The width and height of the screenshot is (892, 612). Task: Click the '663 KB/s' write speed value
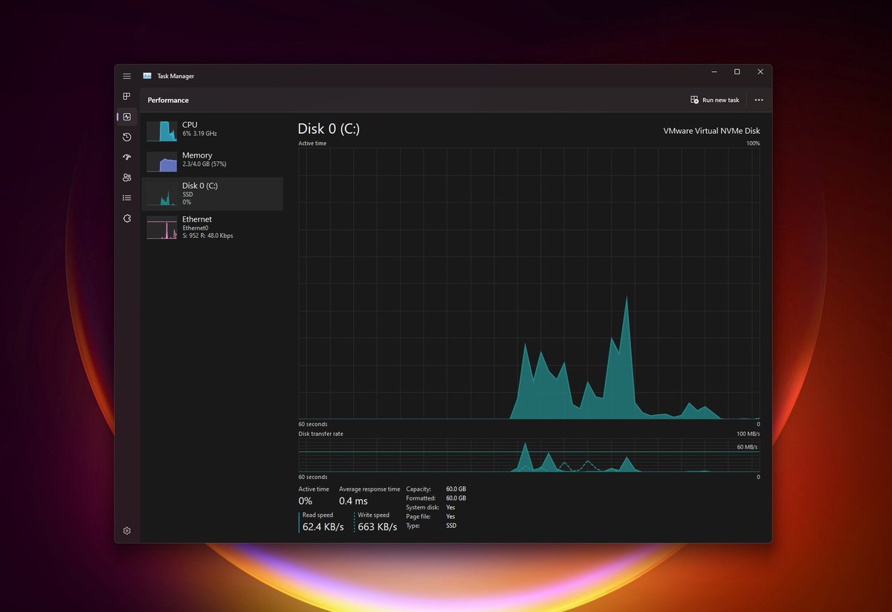pos(377,527)
